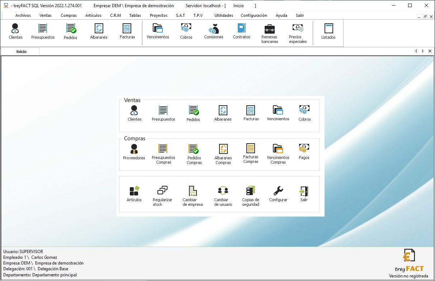Image resolution: width=435 pixels, height=281 pixels.
Task: Open the Archivos menu
Action: point(23,15)
